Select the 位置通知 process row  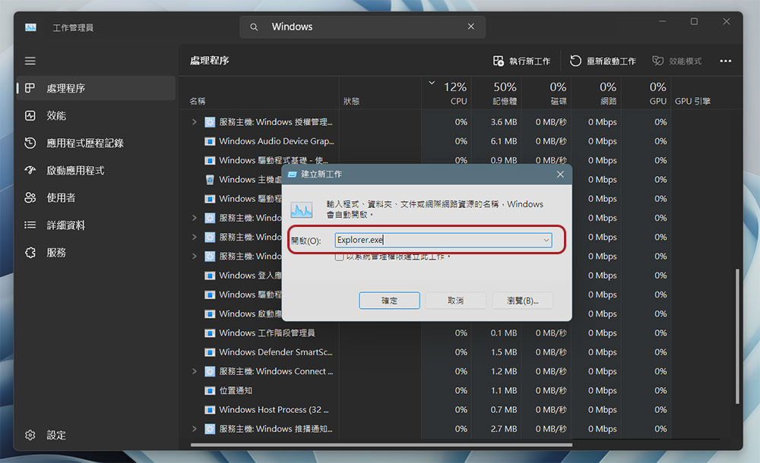[236, 390]
